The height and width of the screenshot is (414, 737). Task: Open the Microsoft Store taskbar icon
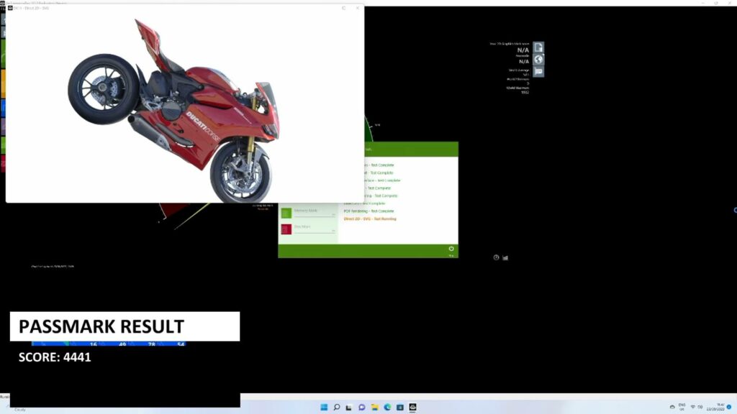pyautogui.click(x=400, y=407)
